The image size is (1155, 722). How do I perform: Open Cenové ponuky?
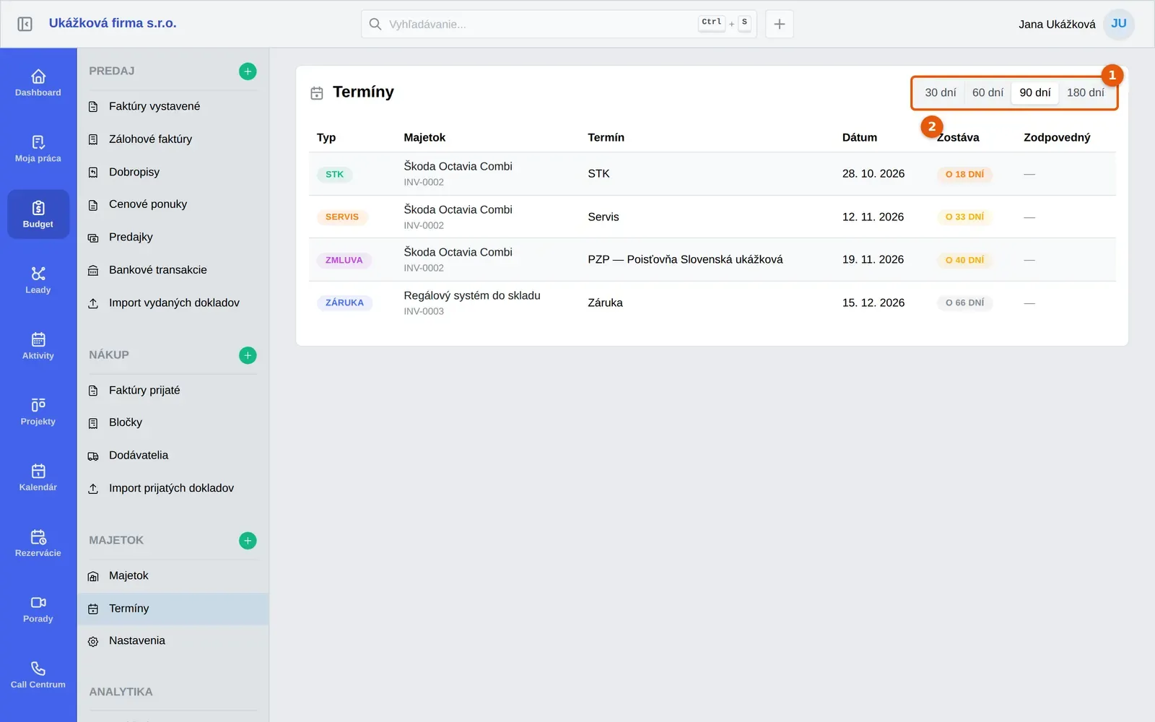click(x=173, y=204)
